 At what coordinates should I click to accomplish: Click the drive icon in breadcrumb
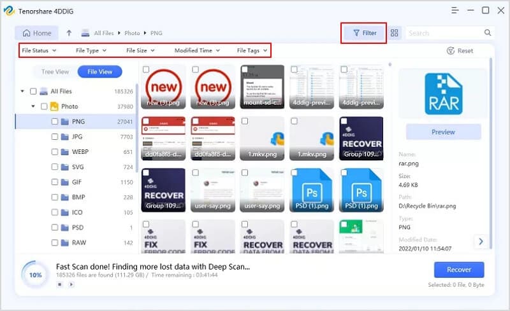point(85,33)
